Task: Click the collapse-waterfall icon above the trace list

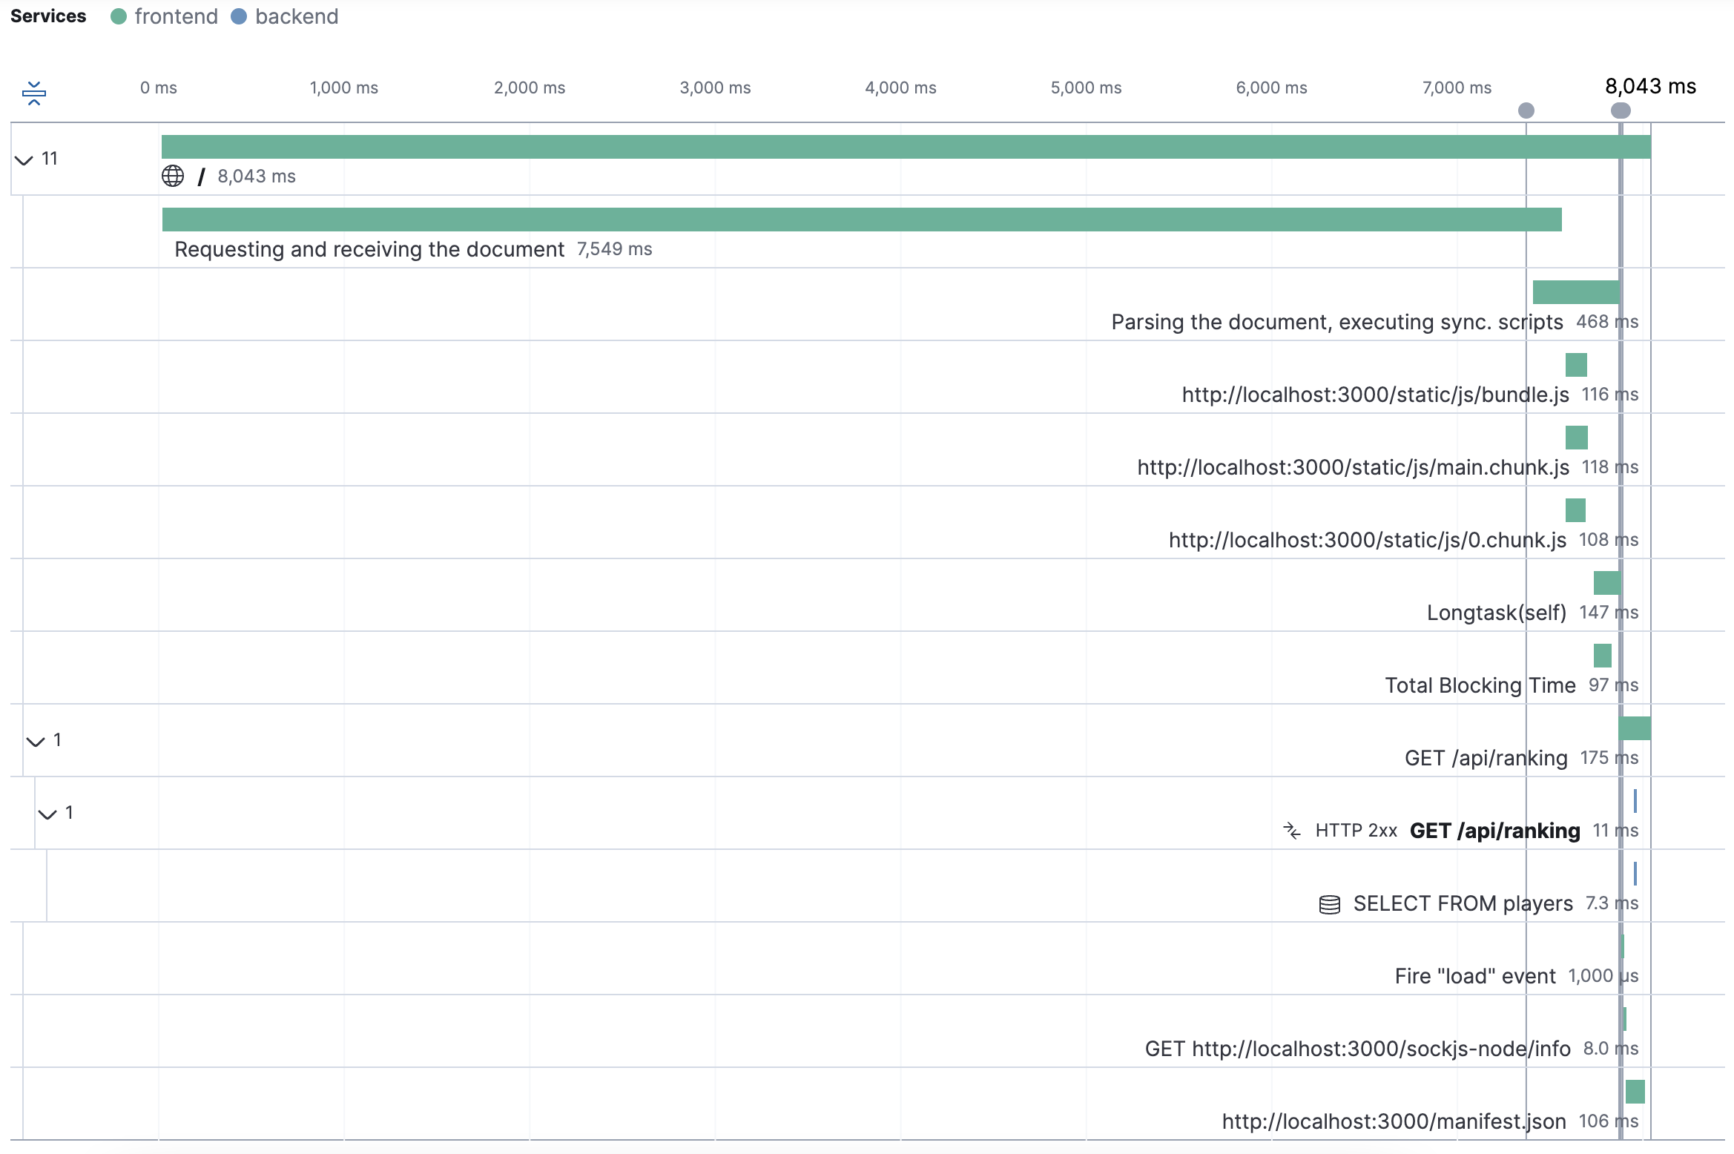Action: 34,93
